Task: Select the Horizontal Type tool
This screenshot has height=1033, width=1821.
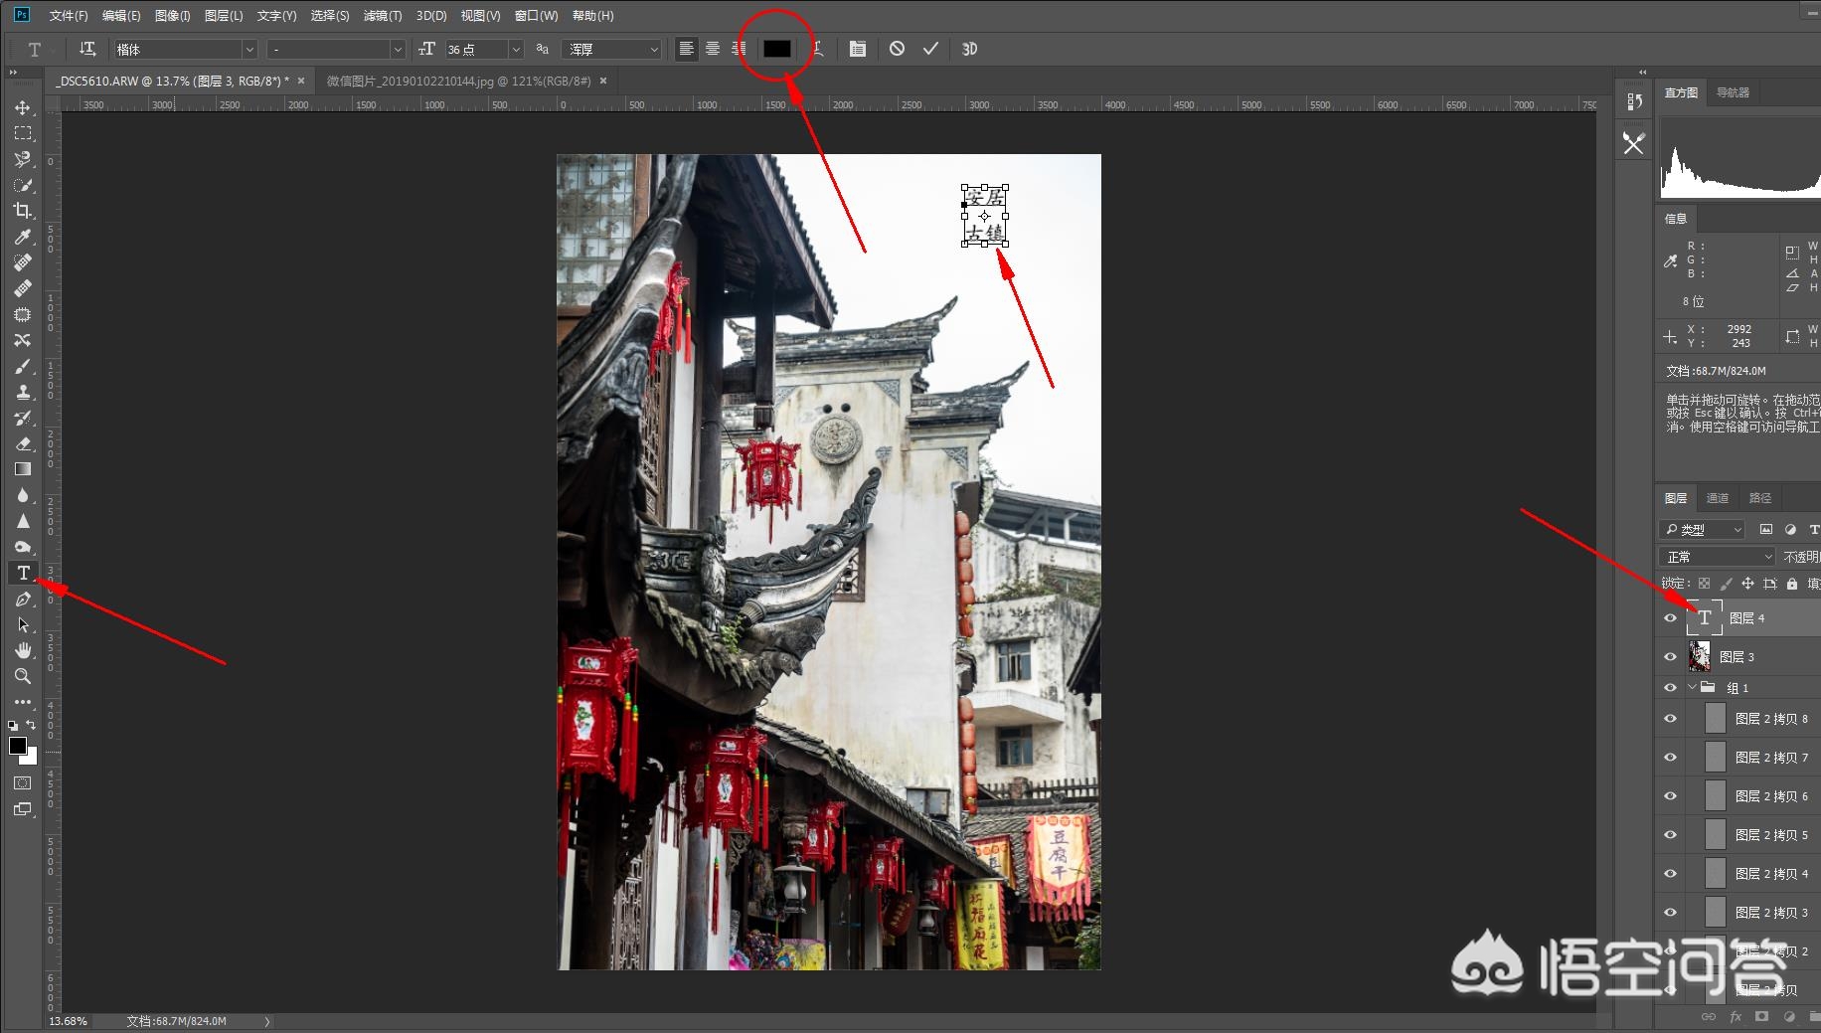Action: coord(23,573)
